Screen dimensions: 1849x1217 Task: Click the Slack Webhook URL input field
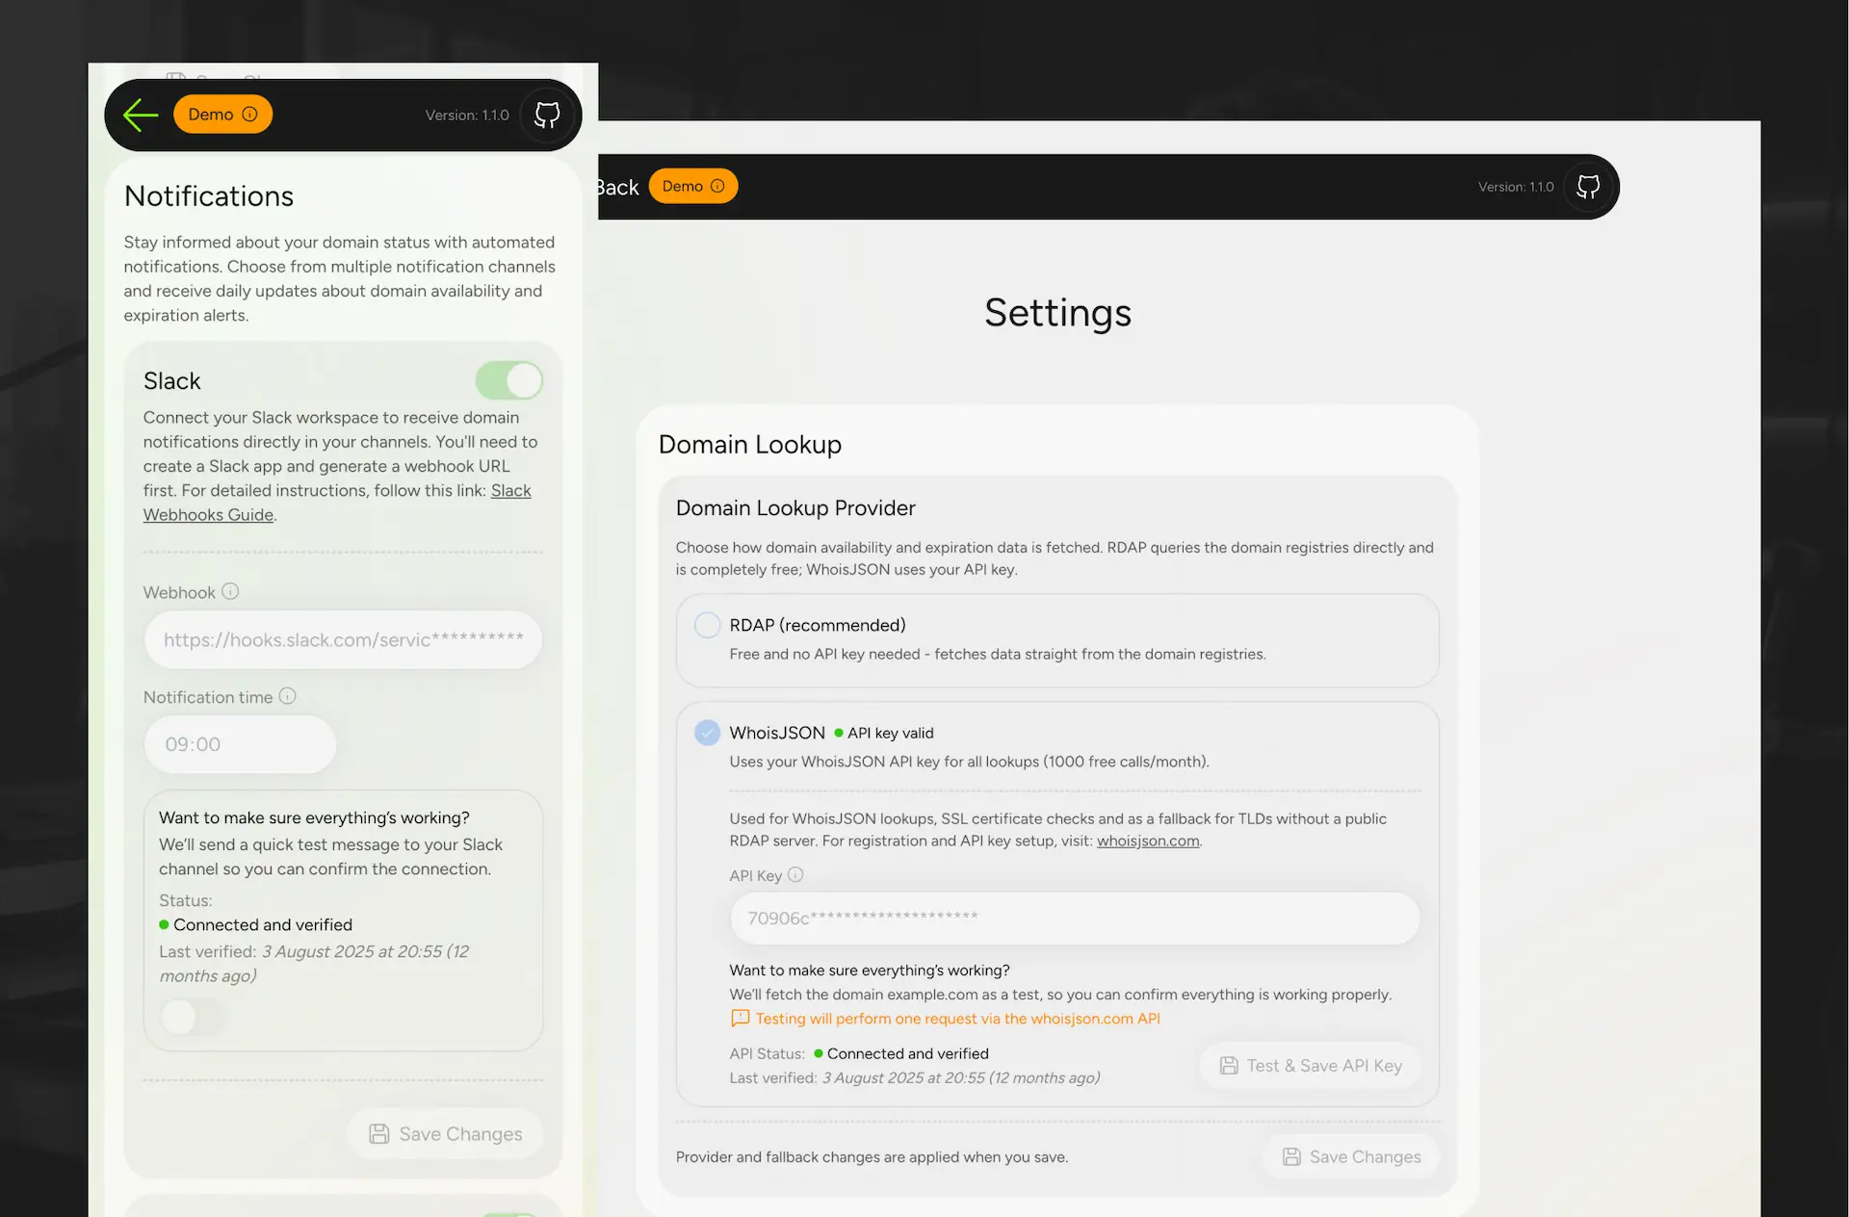click(343, 639)
